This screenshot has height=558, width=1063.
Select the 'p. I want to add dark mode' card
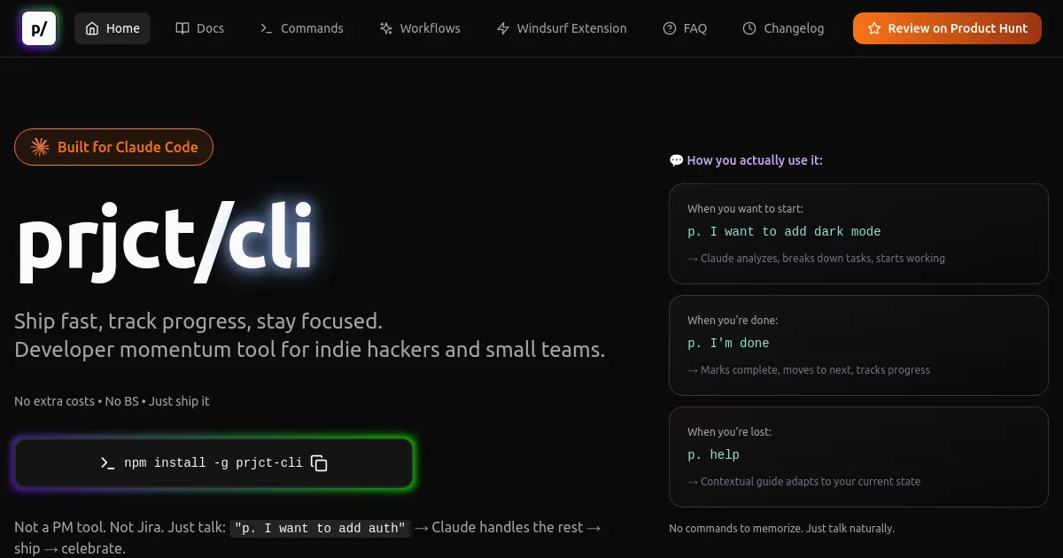(858, 233)
